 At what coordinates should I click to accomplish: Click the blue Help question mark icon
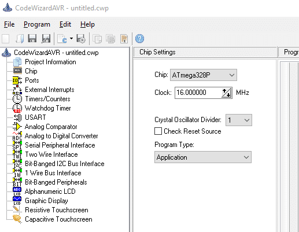139,39
